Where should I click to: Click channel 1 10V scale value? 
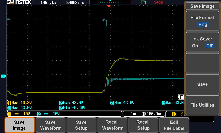(27, 114)
